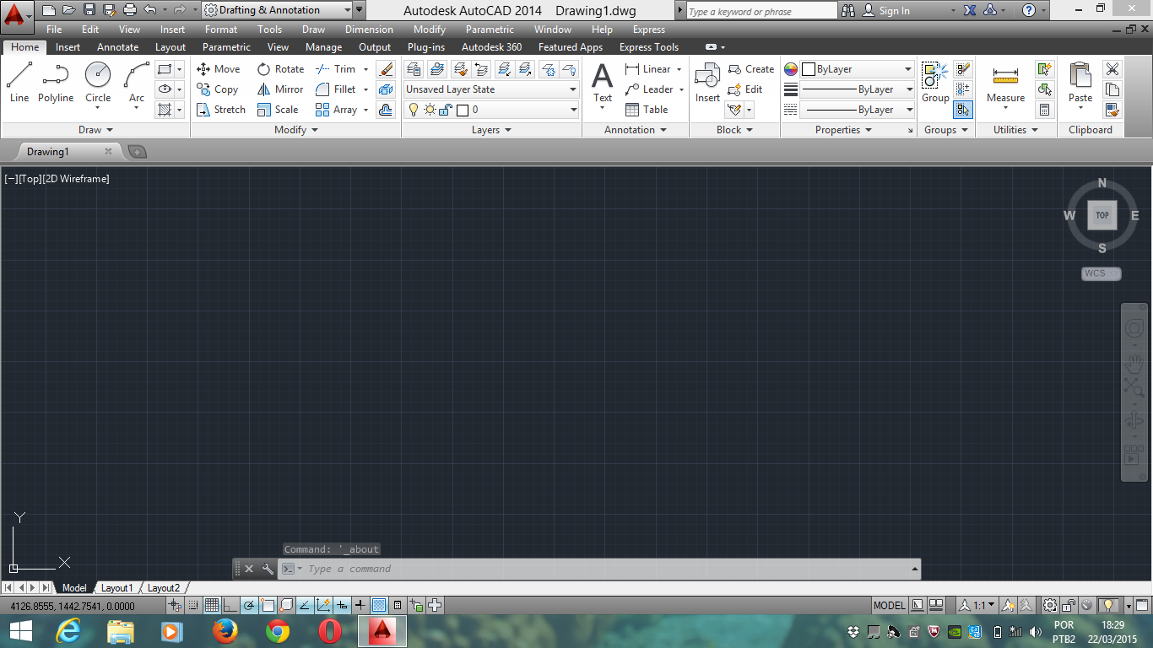The width and height of the screenshot is (1153, 648).
Task: Create a Leader annotation
Action: click(649, 89)
